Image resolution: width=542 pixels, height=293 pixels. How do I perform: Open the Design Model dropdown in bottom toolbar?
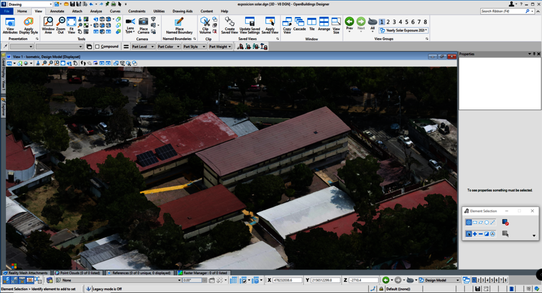440,280
